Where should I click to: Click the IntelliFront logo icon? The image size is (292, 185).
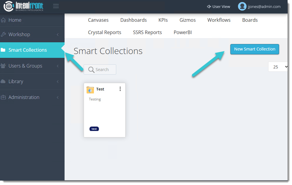coord(9,6)
